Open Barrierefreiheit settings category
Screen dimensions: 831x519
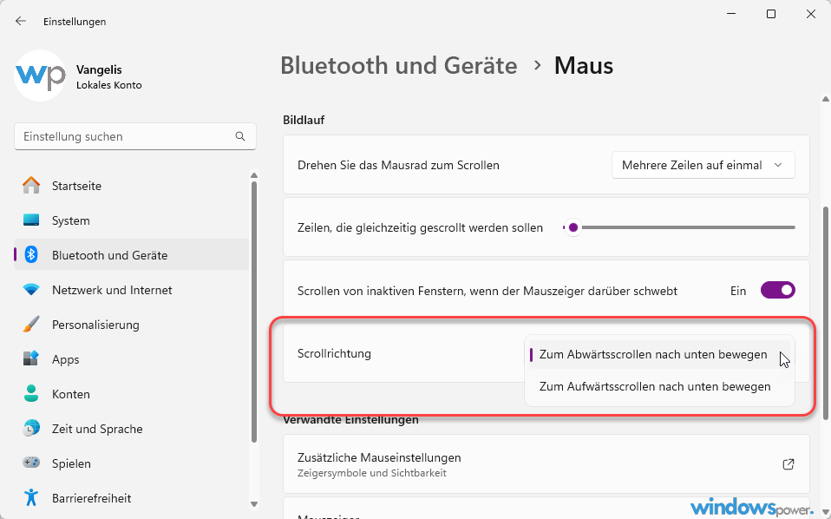click(x=132, y=498)
